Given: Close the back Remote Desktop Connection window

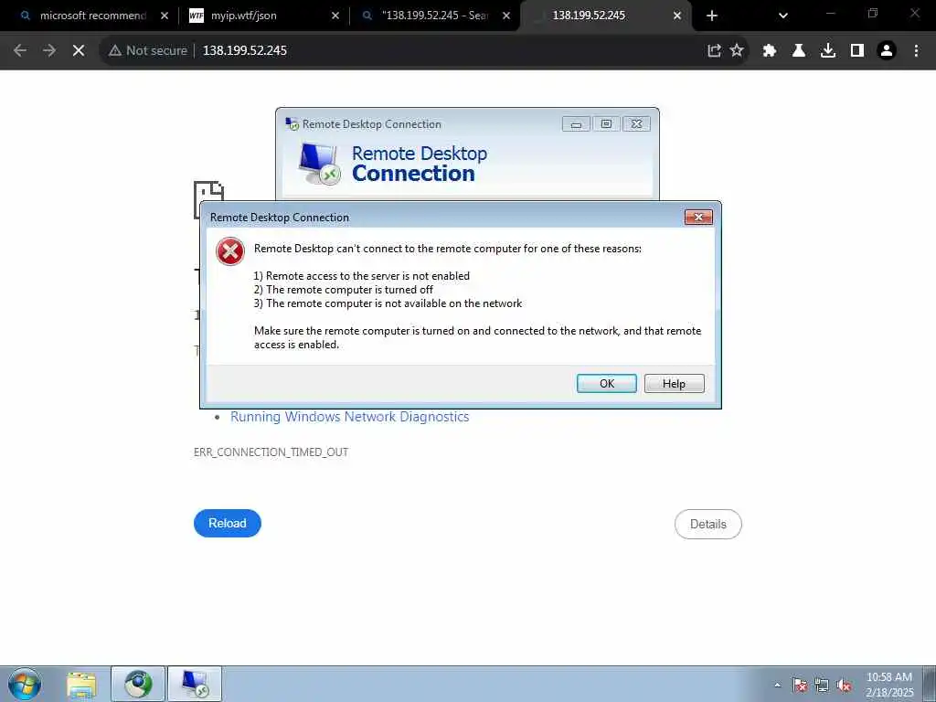Looking at the screenshot, I should click(x=636, y=124).
